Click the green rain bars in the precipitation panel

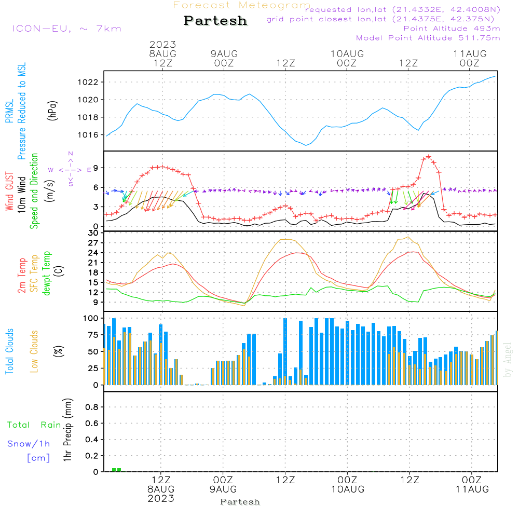pos(117,469)
